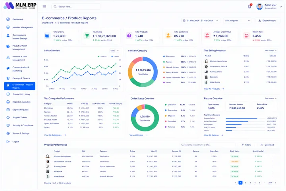Click the Support Tickets icon

coord(8,117)
